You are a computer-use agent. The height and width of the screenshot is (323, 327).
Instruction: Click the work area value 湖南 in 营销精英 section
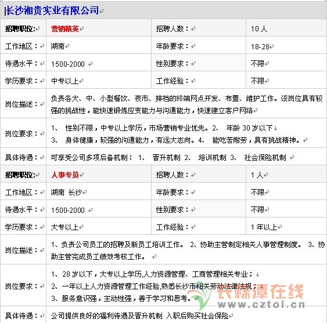pyautogui.click(x=58, y=46)
